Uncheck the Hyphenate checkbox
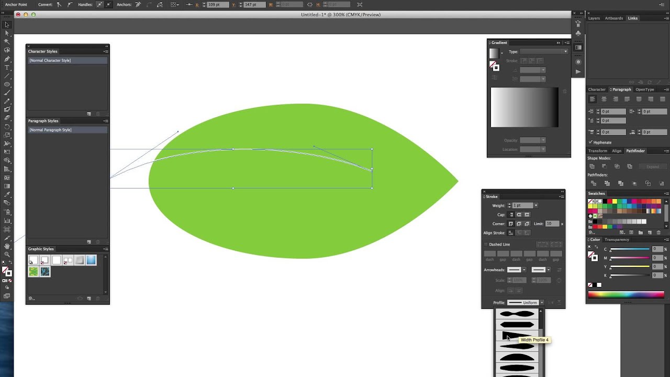 [590, 142]
